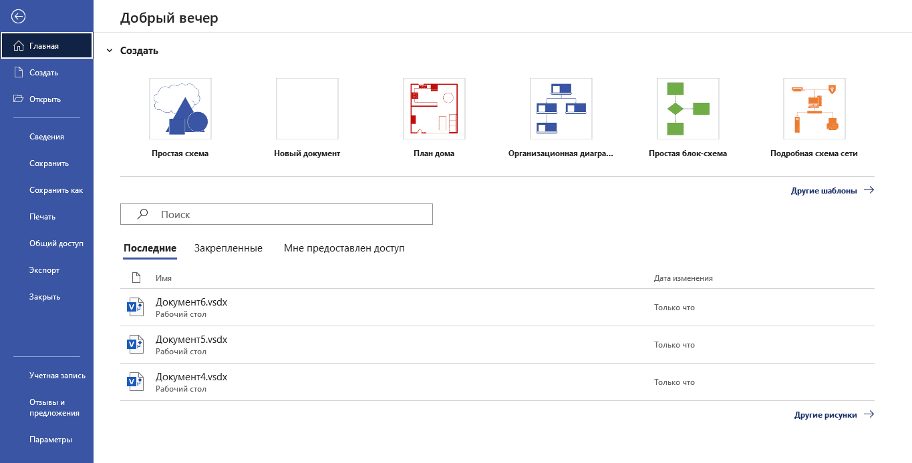The height and width of the screenshot is (463, 912).
Task: Switch to the Закрепленные tab
Action: (x=229, y=248)
